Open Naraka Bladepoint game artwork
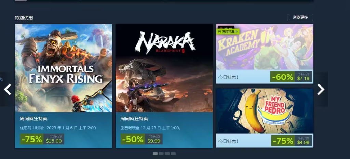 pos(164,68)
